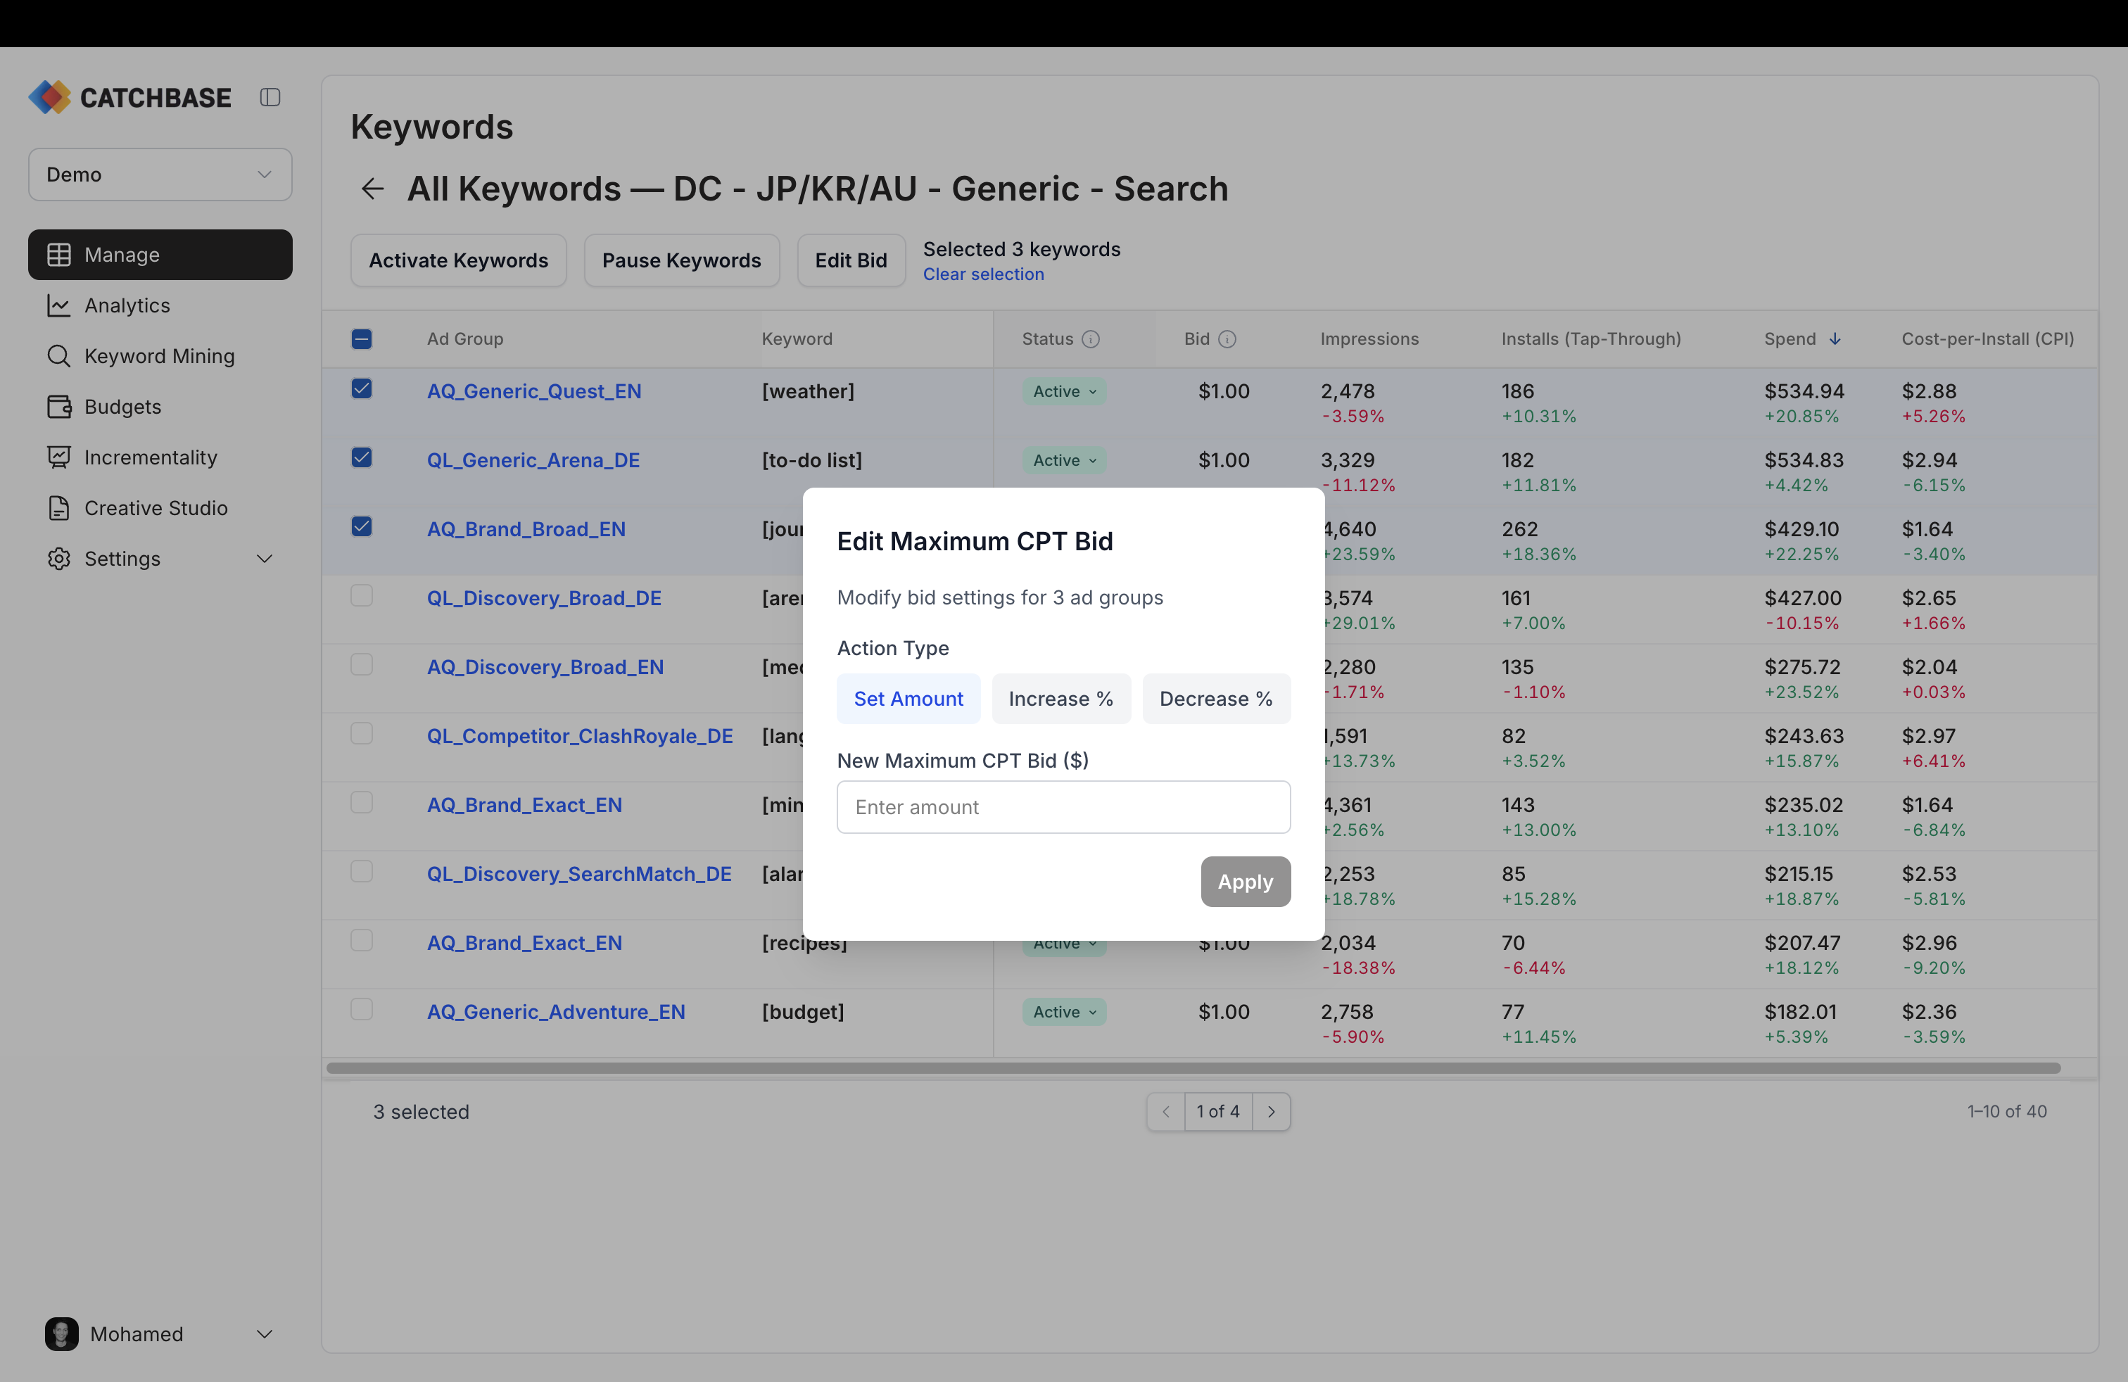The image size is (2128, 1382).
Task: Open the Budgets section icon
Action: 59,407
